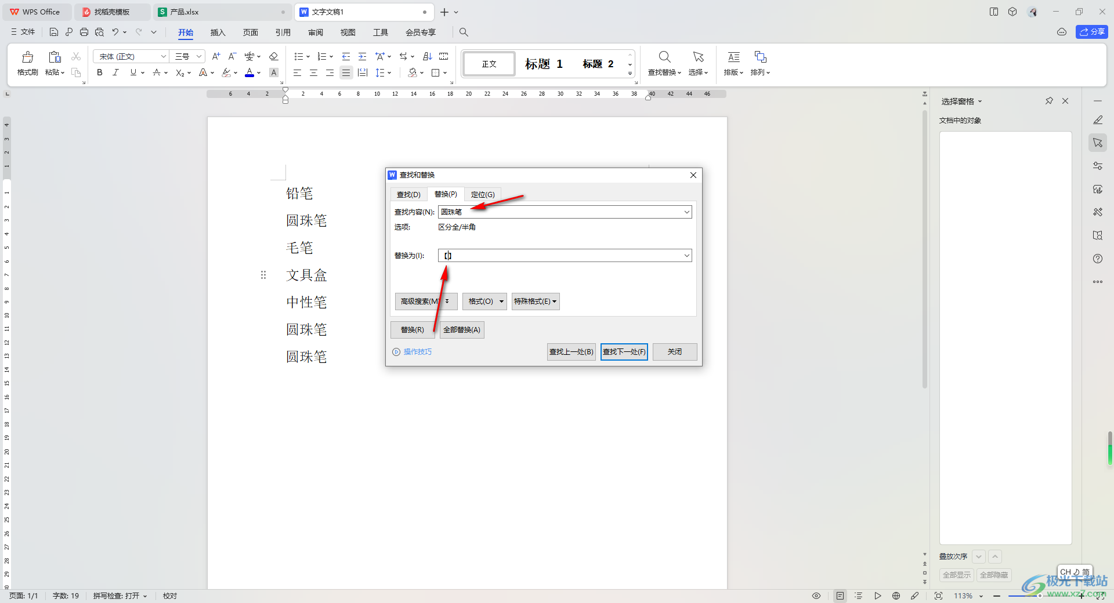Click the 排版 icon

click(733, 57)
